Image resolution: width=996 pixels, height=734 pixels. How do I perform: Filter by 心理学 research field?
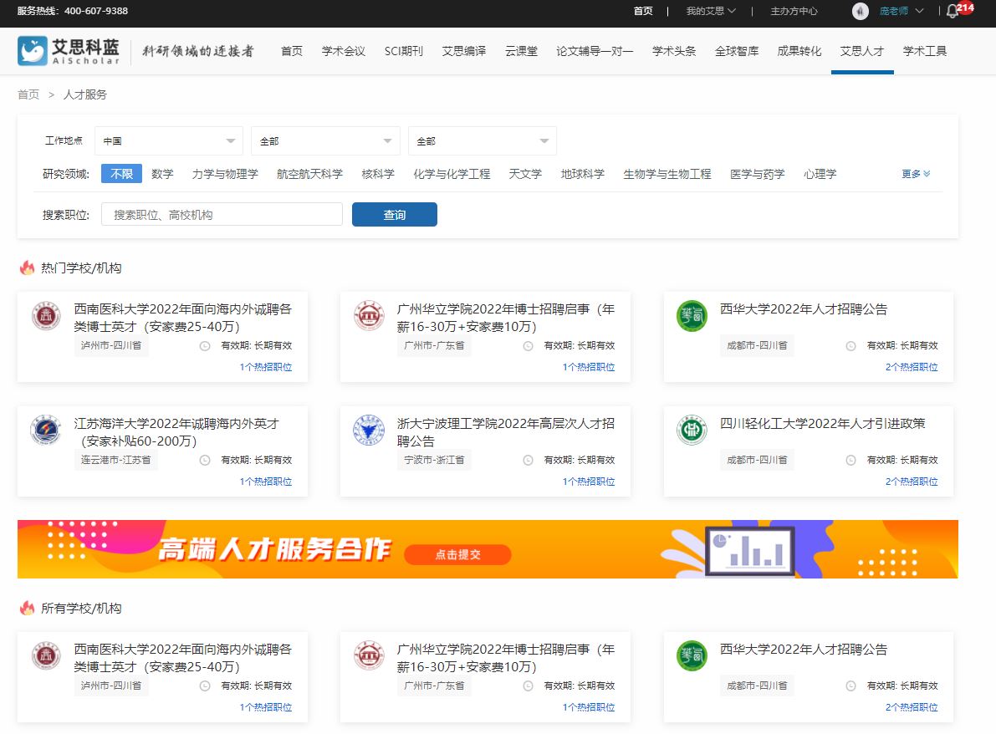click(820, 174)
